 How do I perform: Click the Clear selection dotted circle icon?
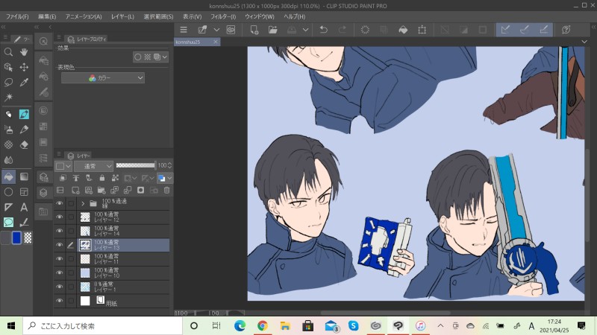[x=365, y=30]
